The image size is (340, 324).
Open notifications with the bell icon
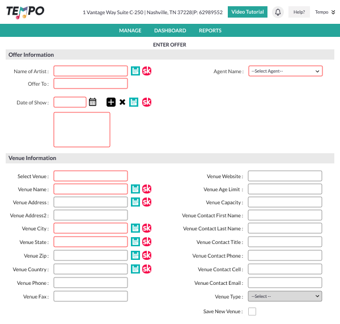coord(278,12)
